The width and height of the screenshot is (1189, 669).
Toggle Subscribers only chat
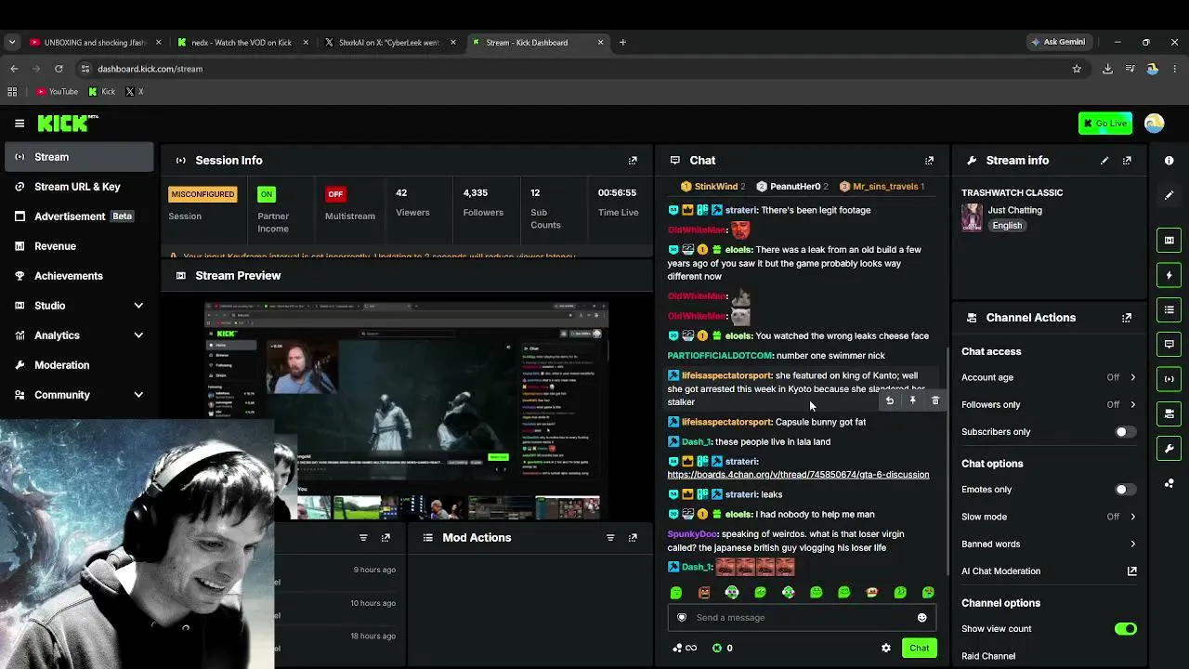pyautogui.click(x=1125, y=432)
